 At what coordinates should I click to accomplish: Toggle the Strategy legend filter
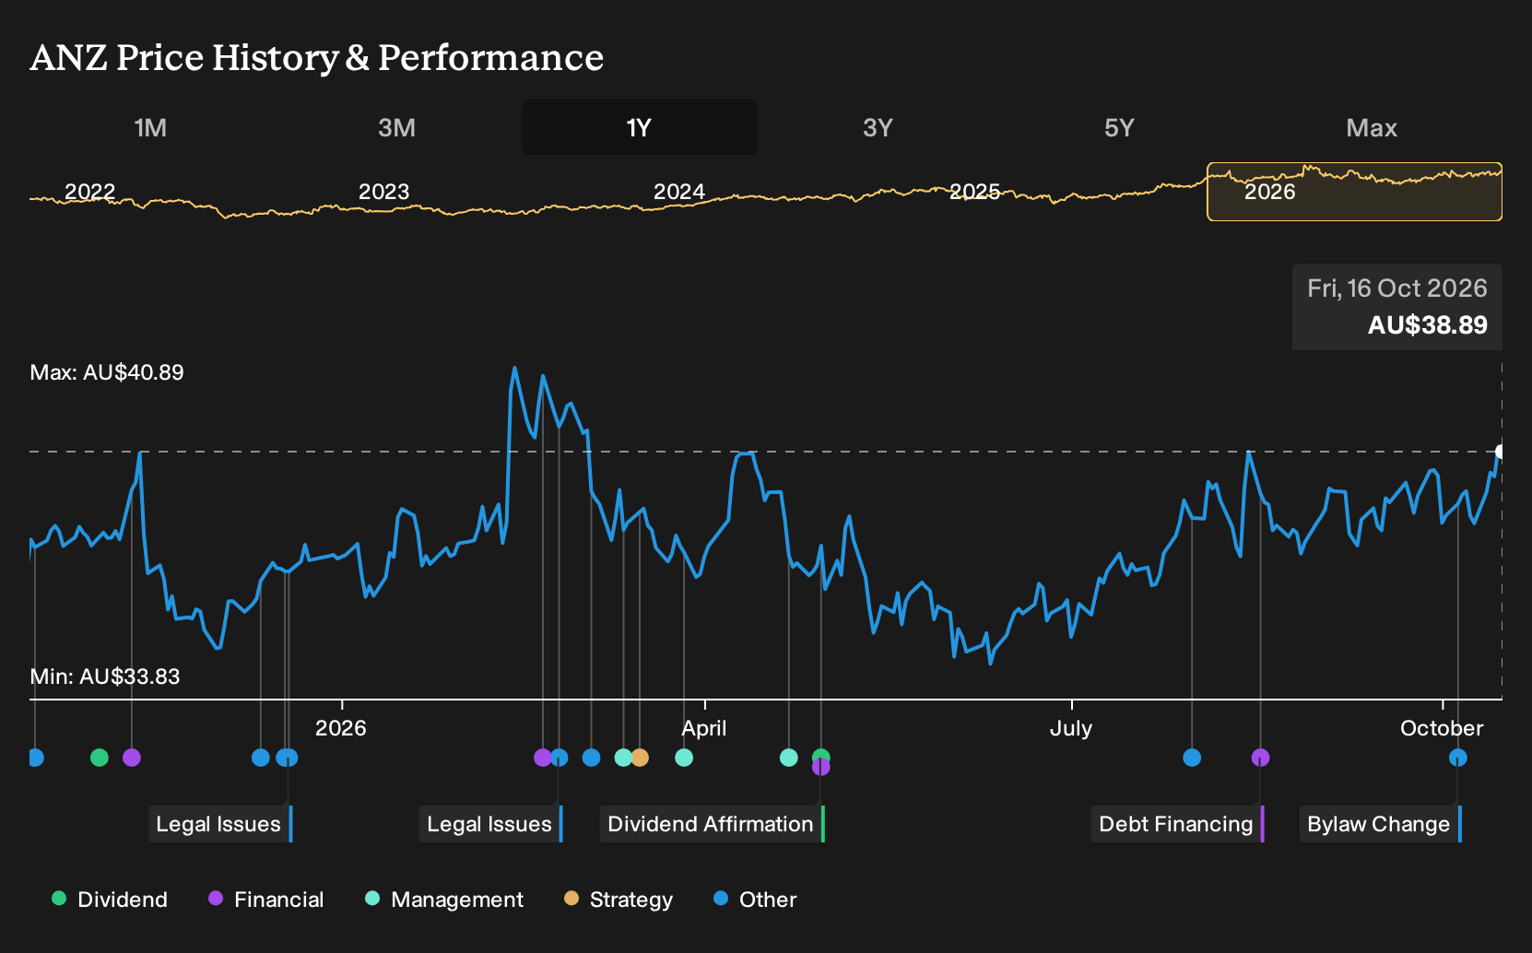(x=619, y=900)
